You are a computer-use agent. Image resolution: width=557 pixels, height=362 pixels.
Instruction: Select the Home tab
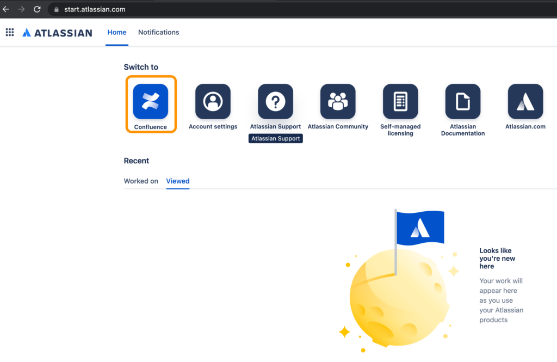pos(117,32)
